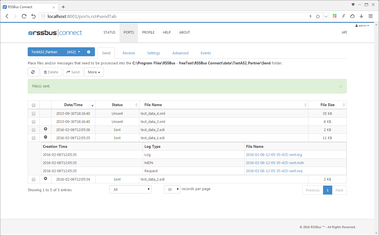Click the cloud icon in the browser toolbar
379x236 pixels.
tap(352, 16)
